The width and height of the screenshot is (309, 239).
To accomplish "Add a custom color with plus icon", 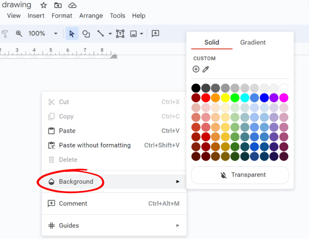I will tap(196, 69).
